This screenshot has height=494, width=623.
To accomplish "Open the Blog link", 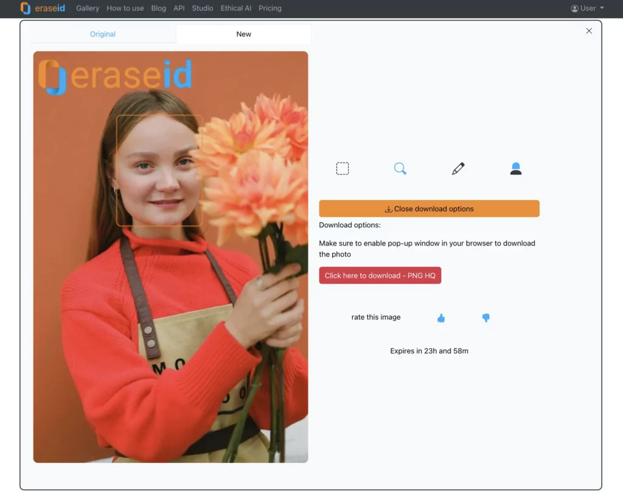I will [158, 9].
